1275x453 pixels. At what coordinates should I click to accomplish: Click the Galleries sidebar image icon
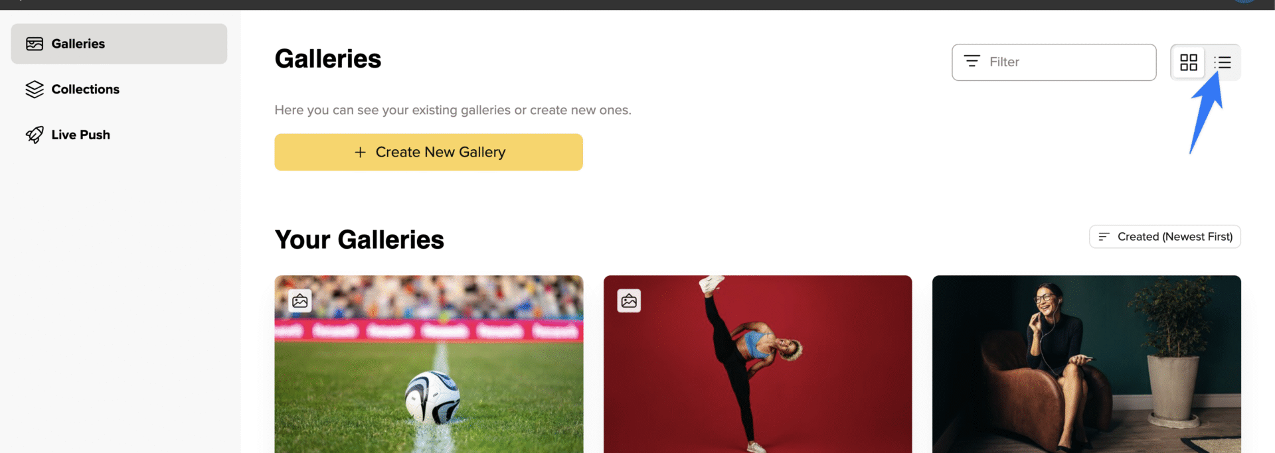35,44
